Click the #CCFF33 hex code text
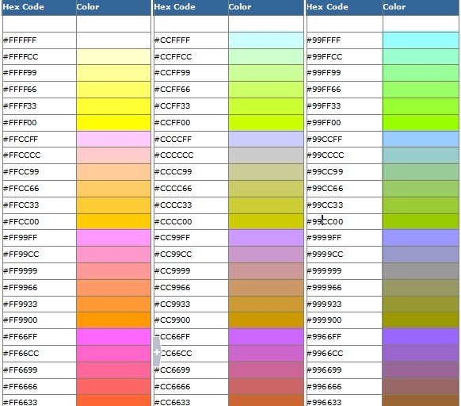 (173, 106)
